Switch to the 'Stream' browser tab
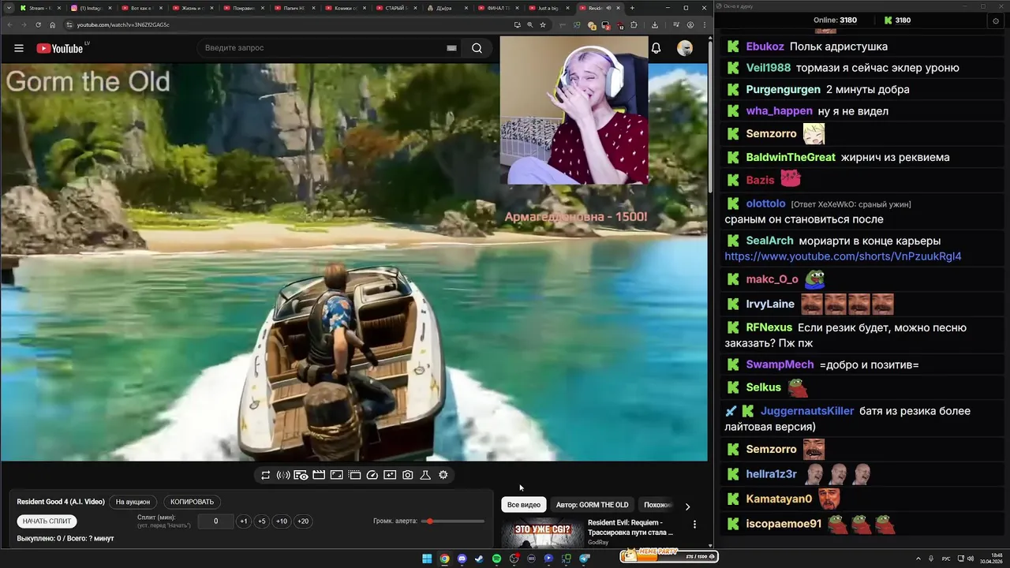This screenshot has height=568, width=1010. tap(39, 8)
